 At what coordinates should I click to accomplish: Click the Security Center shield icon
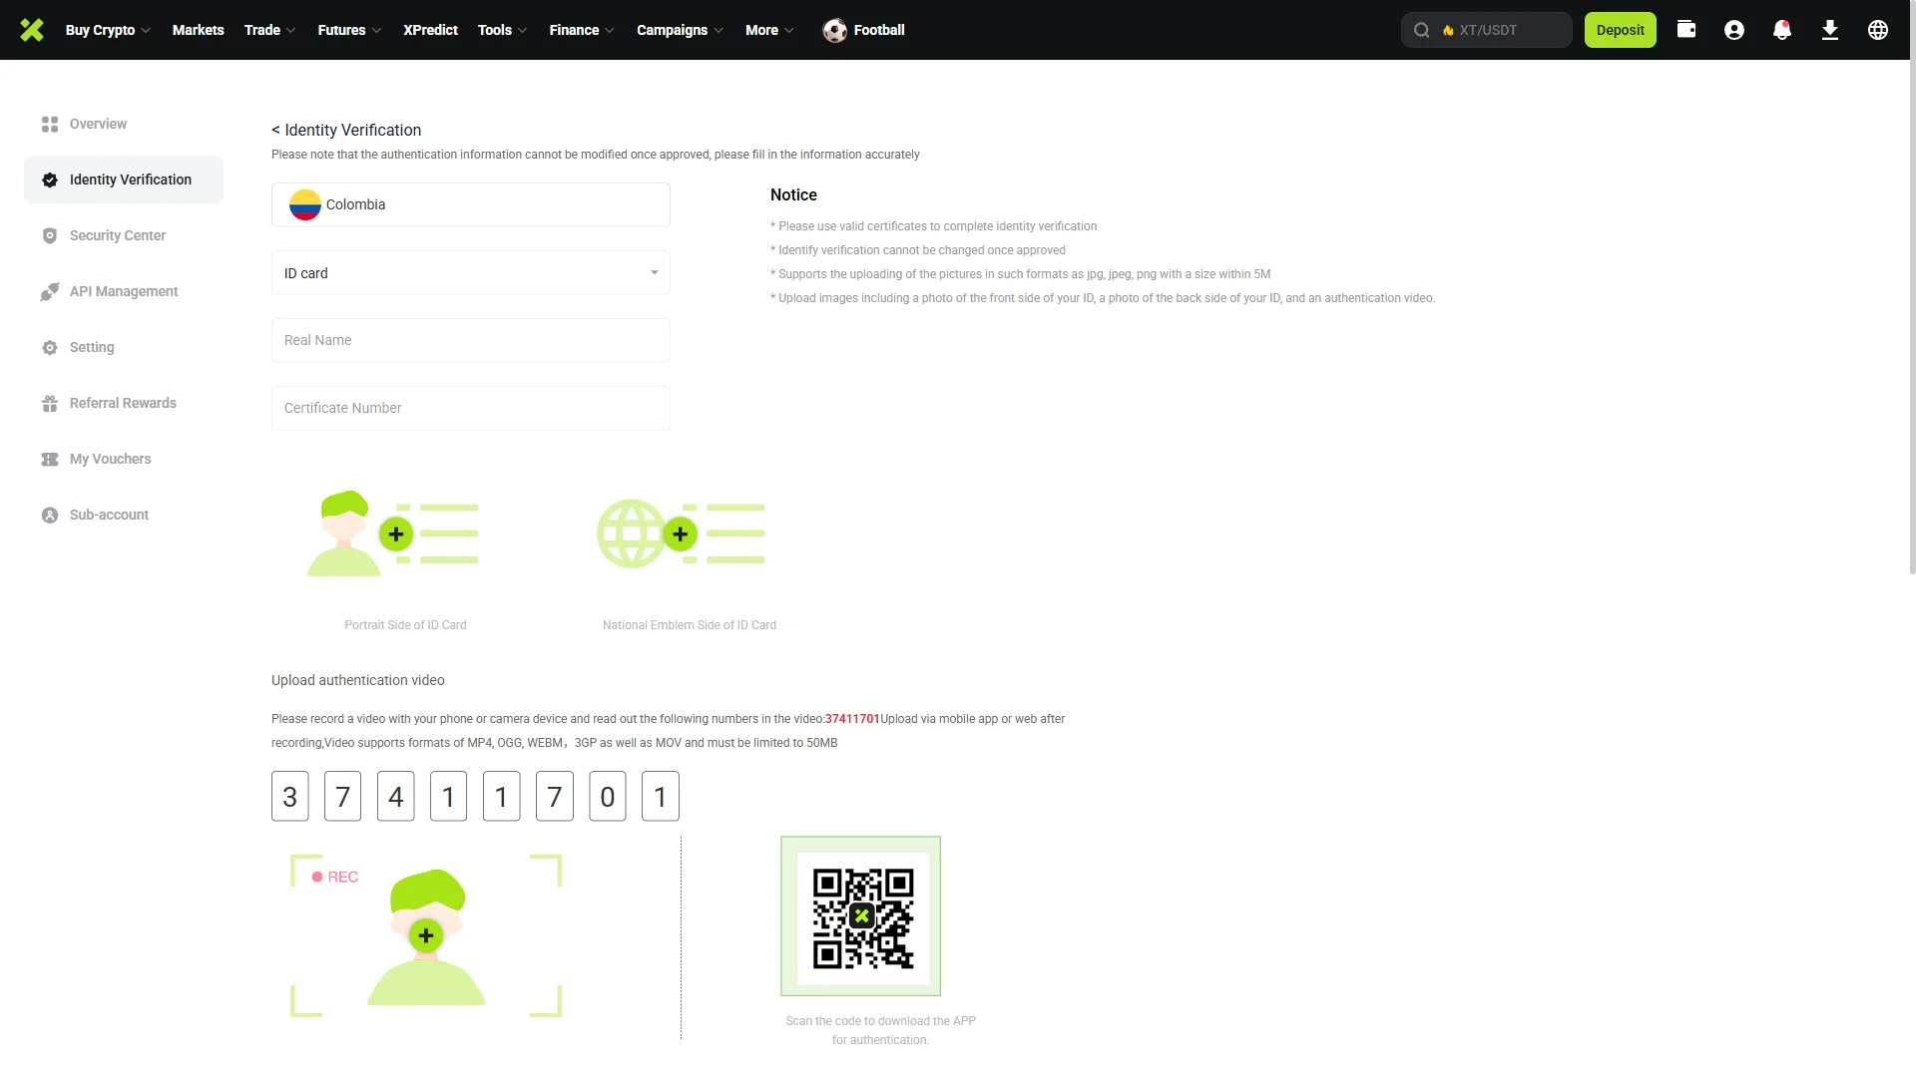[50, 235]
